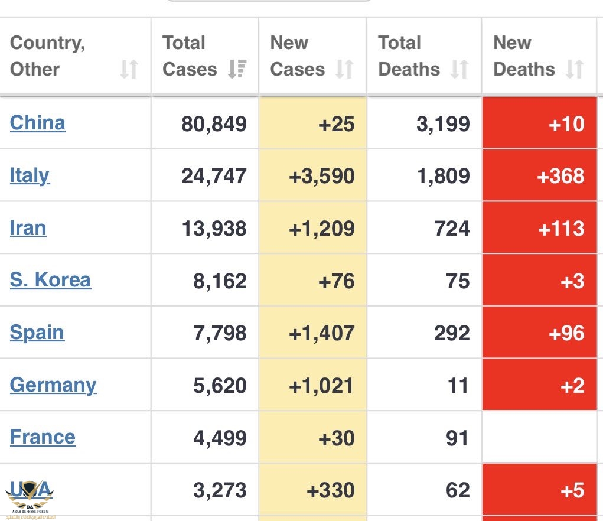Click Spain's yellow +1,407 new cases cell
Image resolution: width=603 pixels, height=521 pixels.
click(322, 333)
